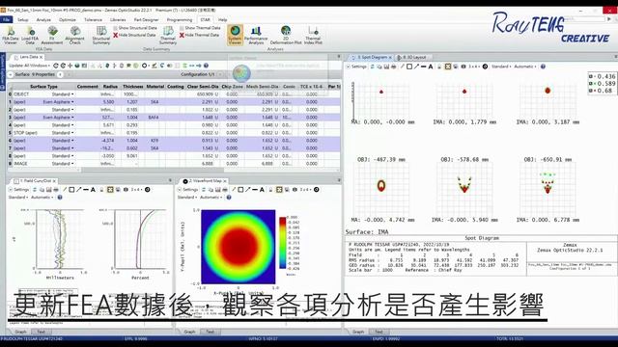
Task: Toggle Show Thermal Data
Action: 200,28
